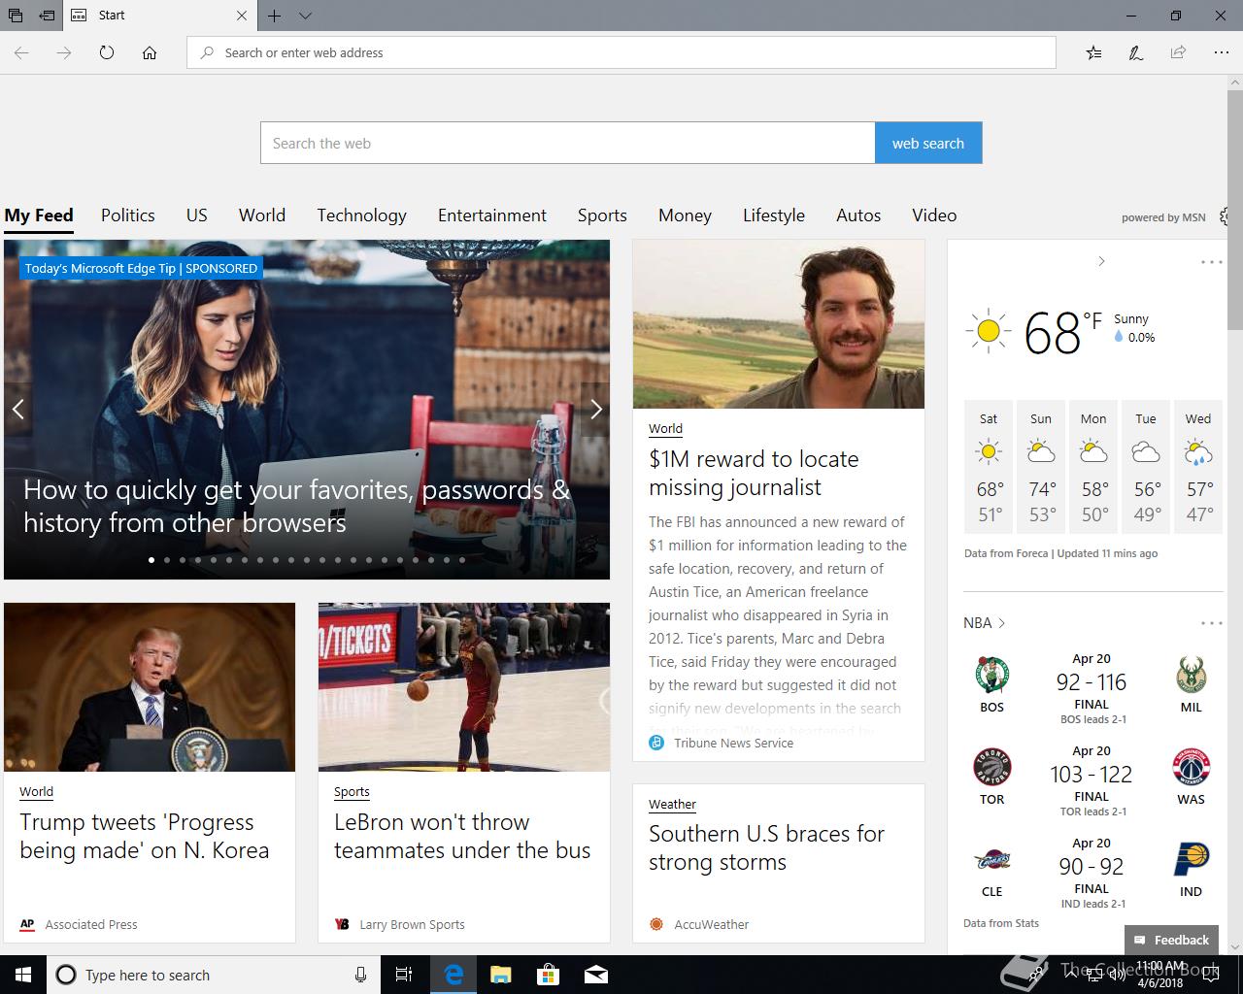
Task: Focus the address bar field
Action: (621, 52)
